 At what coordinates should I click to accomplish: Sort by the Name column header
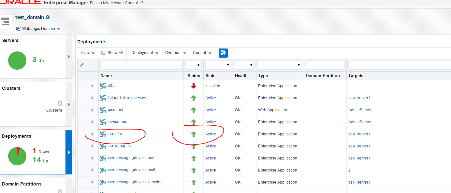[106, 76]
